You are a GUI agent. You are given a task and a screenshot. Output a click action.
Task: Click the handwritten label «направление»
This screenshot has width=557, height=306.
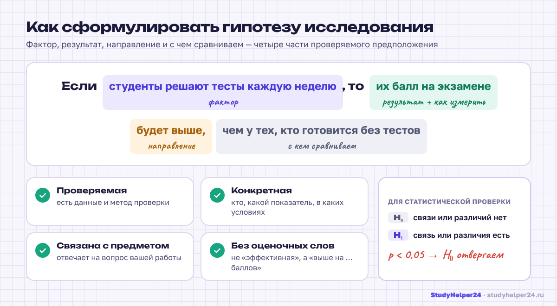coord(172,147)
